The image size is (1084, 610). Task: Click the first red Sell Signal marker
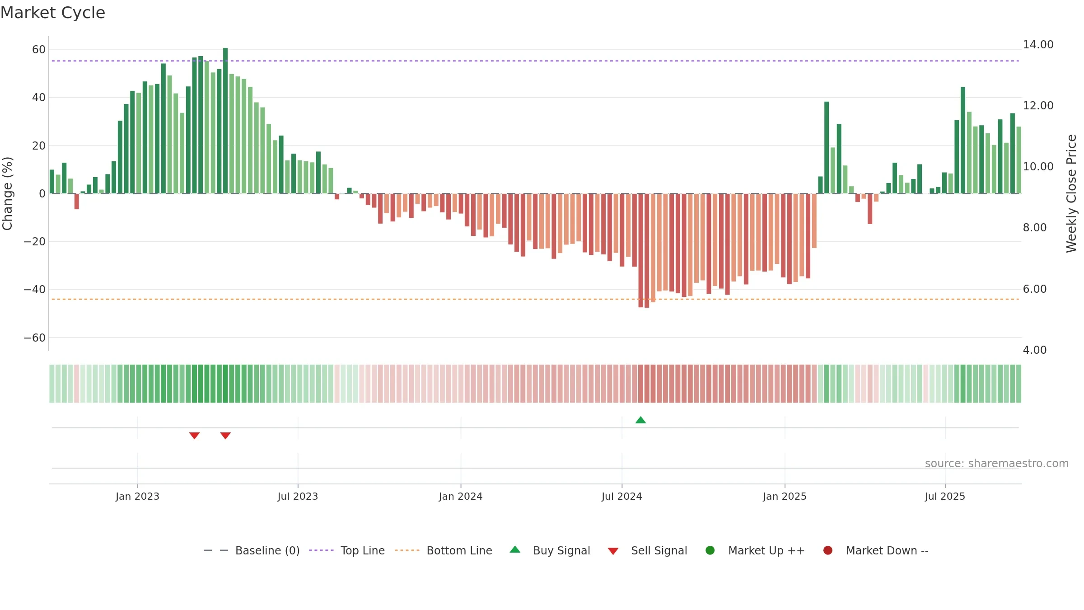tap(194, 436)
